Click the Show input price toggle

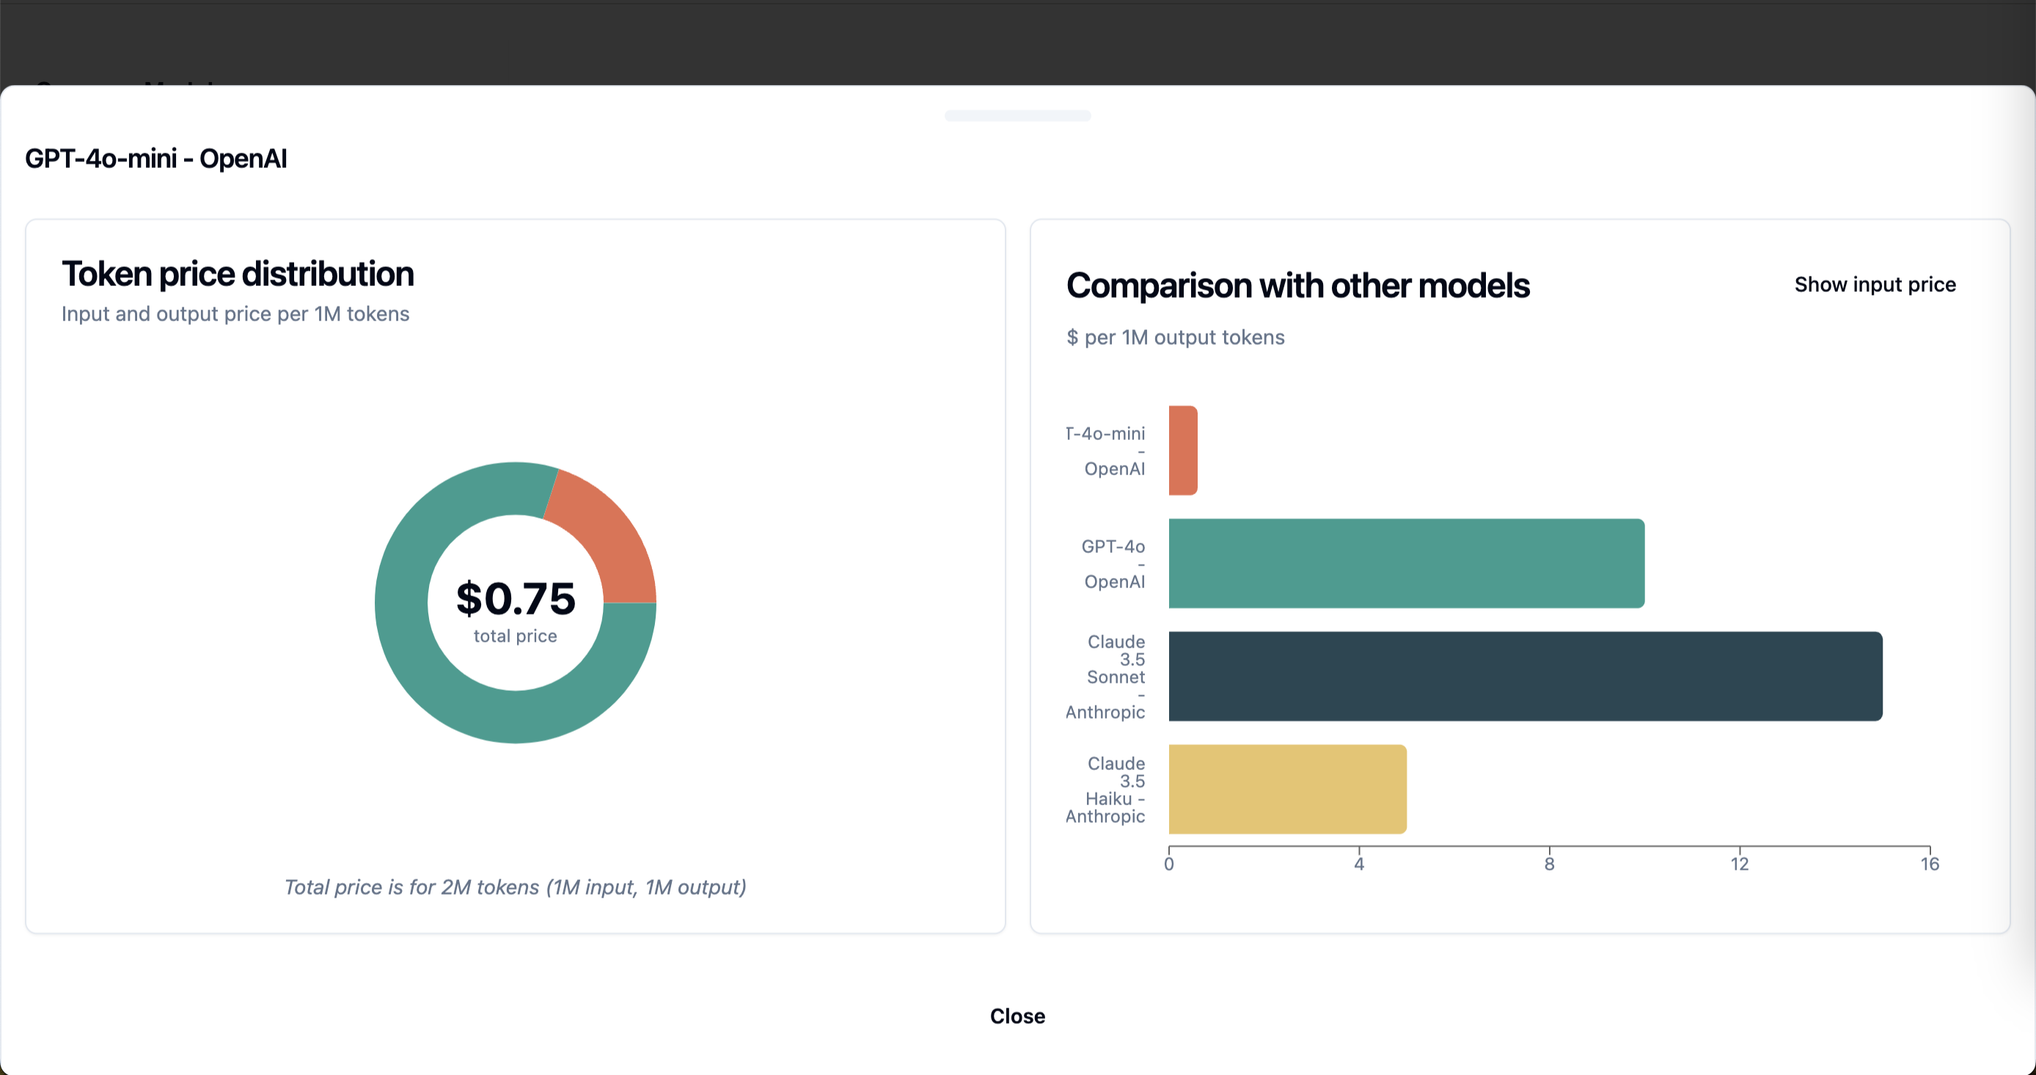(1875, 285)
